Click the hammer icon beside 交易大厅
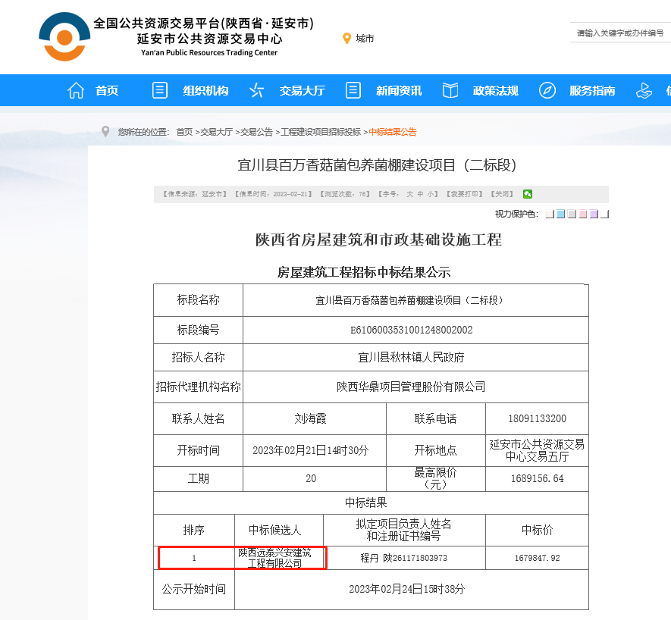This screenshot has height=620, width=671. coord(256,89)
